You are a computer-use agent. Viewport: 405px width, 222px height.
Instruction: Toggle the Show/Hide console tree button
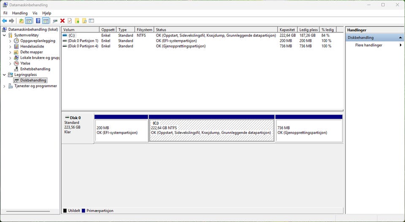29,21
